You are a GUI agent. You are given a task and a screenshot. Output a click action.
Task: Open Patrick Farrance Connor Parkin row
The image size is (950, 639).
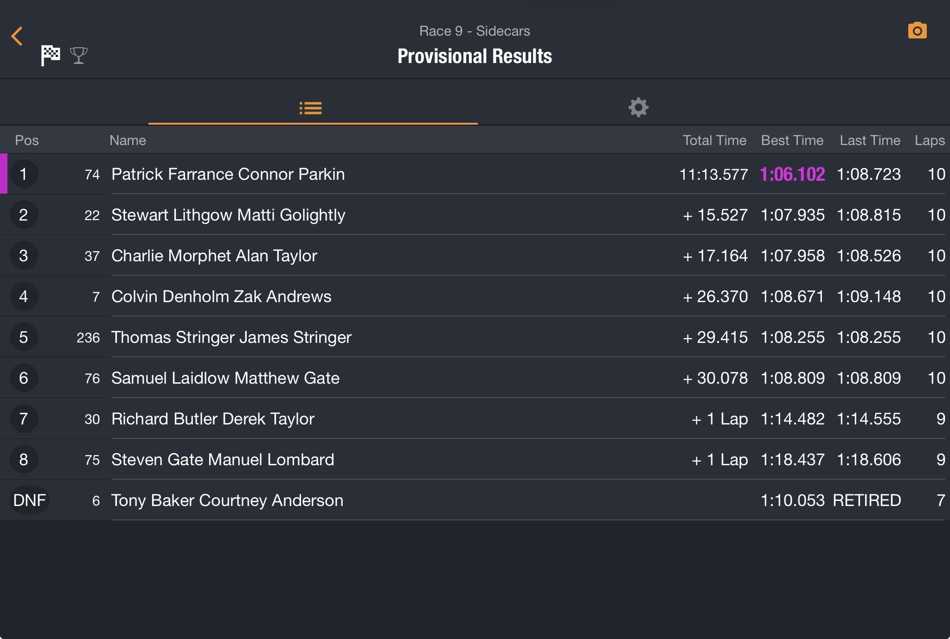(475, 174)
